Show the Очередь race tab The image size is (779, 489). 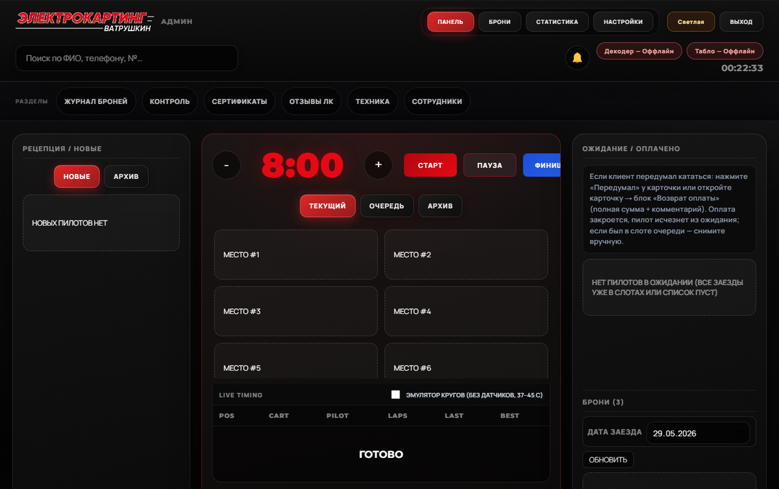tap(387, 206)
